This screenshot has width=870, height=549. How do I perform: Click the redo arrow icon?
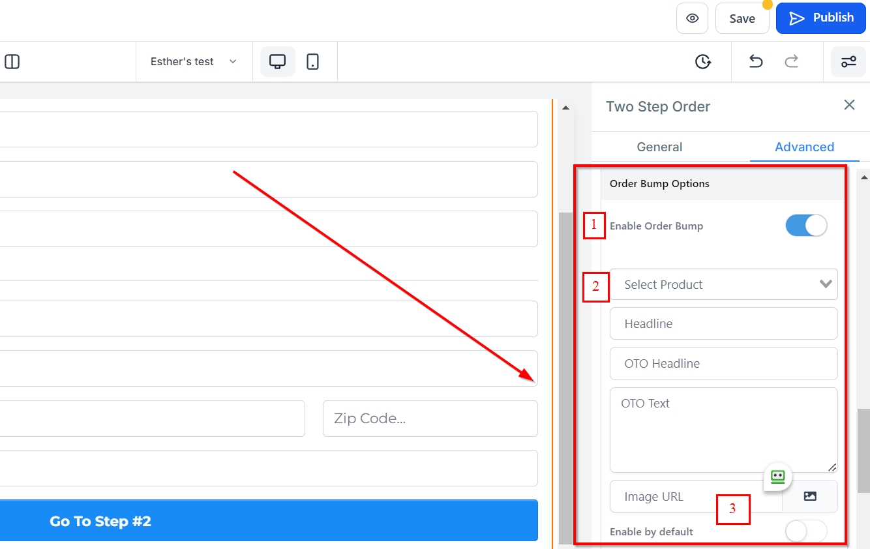pos(791,62)
